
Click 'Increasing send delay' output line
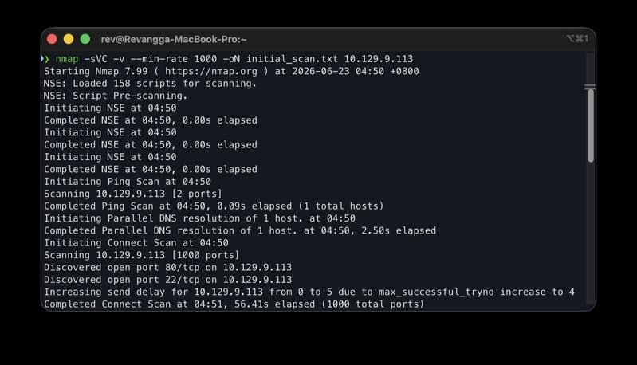[309, 292]
